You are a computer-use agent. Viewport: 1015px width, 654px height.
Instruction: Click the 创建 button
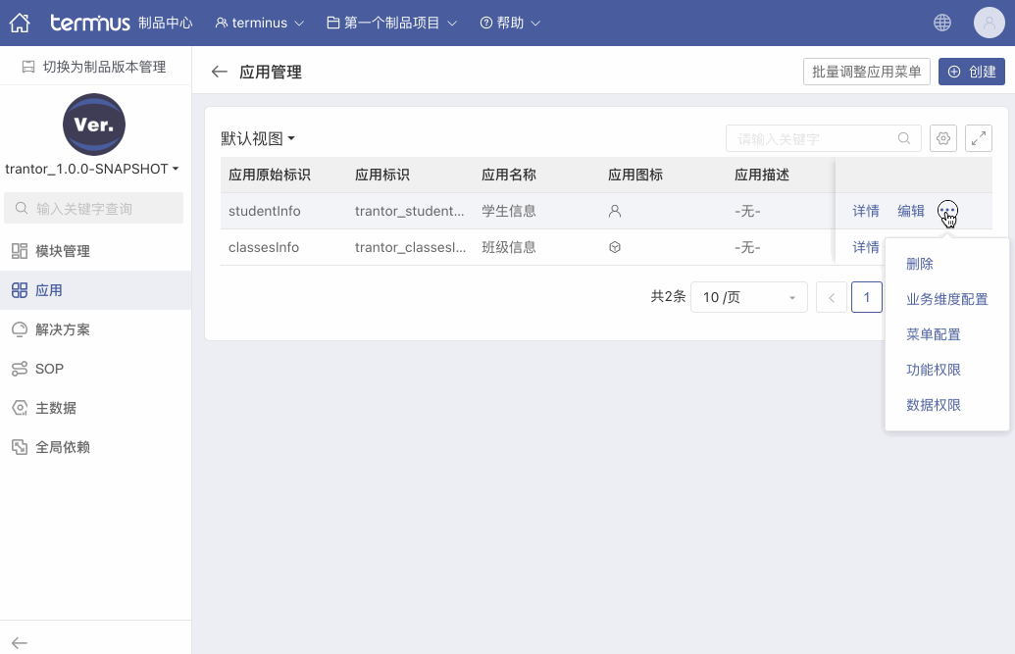tap(971, 72)
